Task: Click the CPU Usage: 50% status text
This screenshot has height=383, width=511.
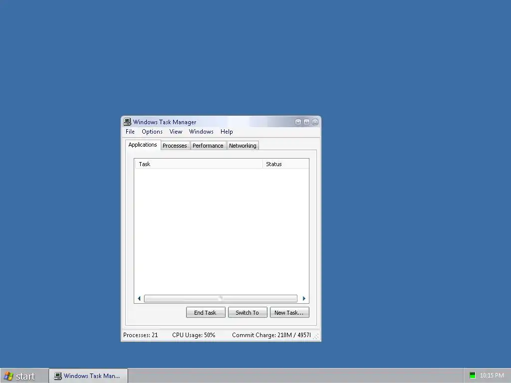Action: point(194,335)
